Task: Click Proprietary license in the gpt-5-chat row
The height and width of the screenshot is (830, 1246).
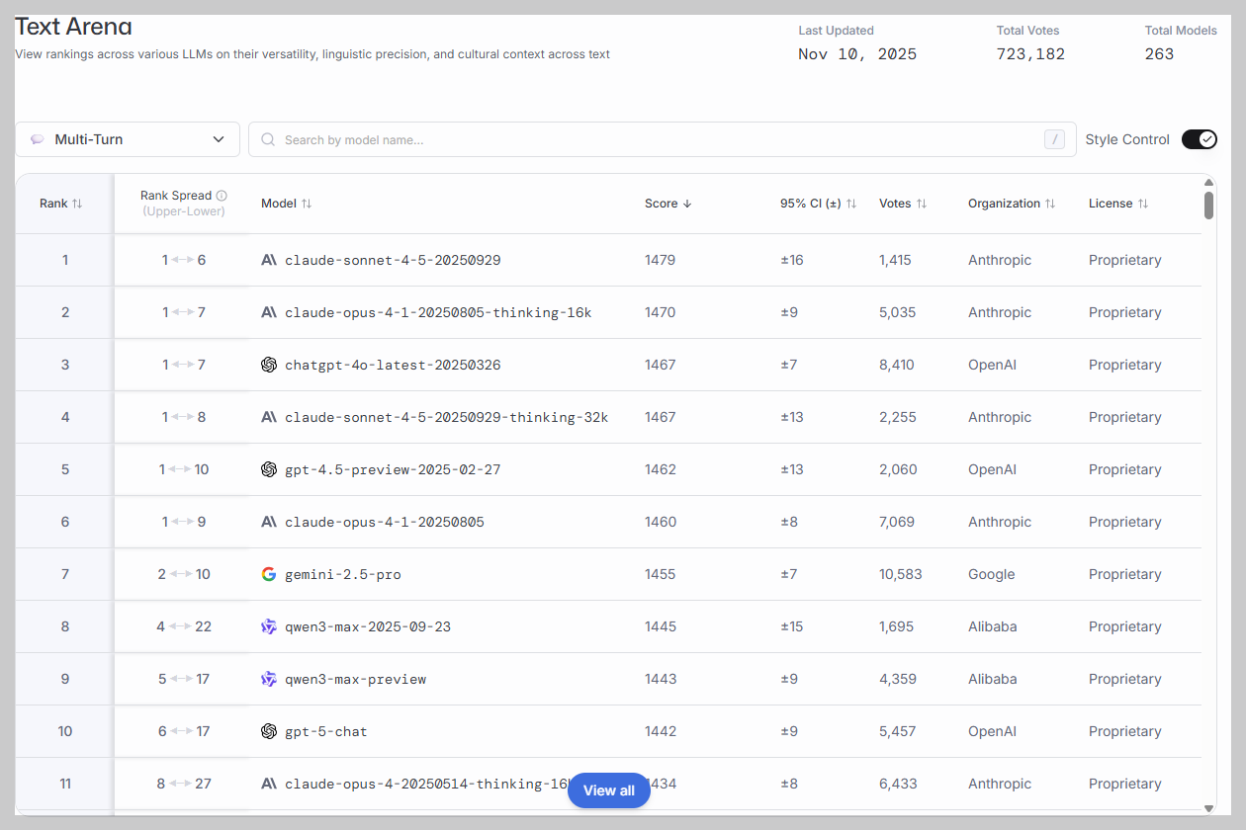Action: [x=1125, y=731]
